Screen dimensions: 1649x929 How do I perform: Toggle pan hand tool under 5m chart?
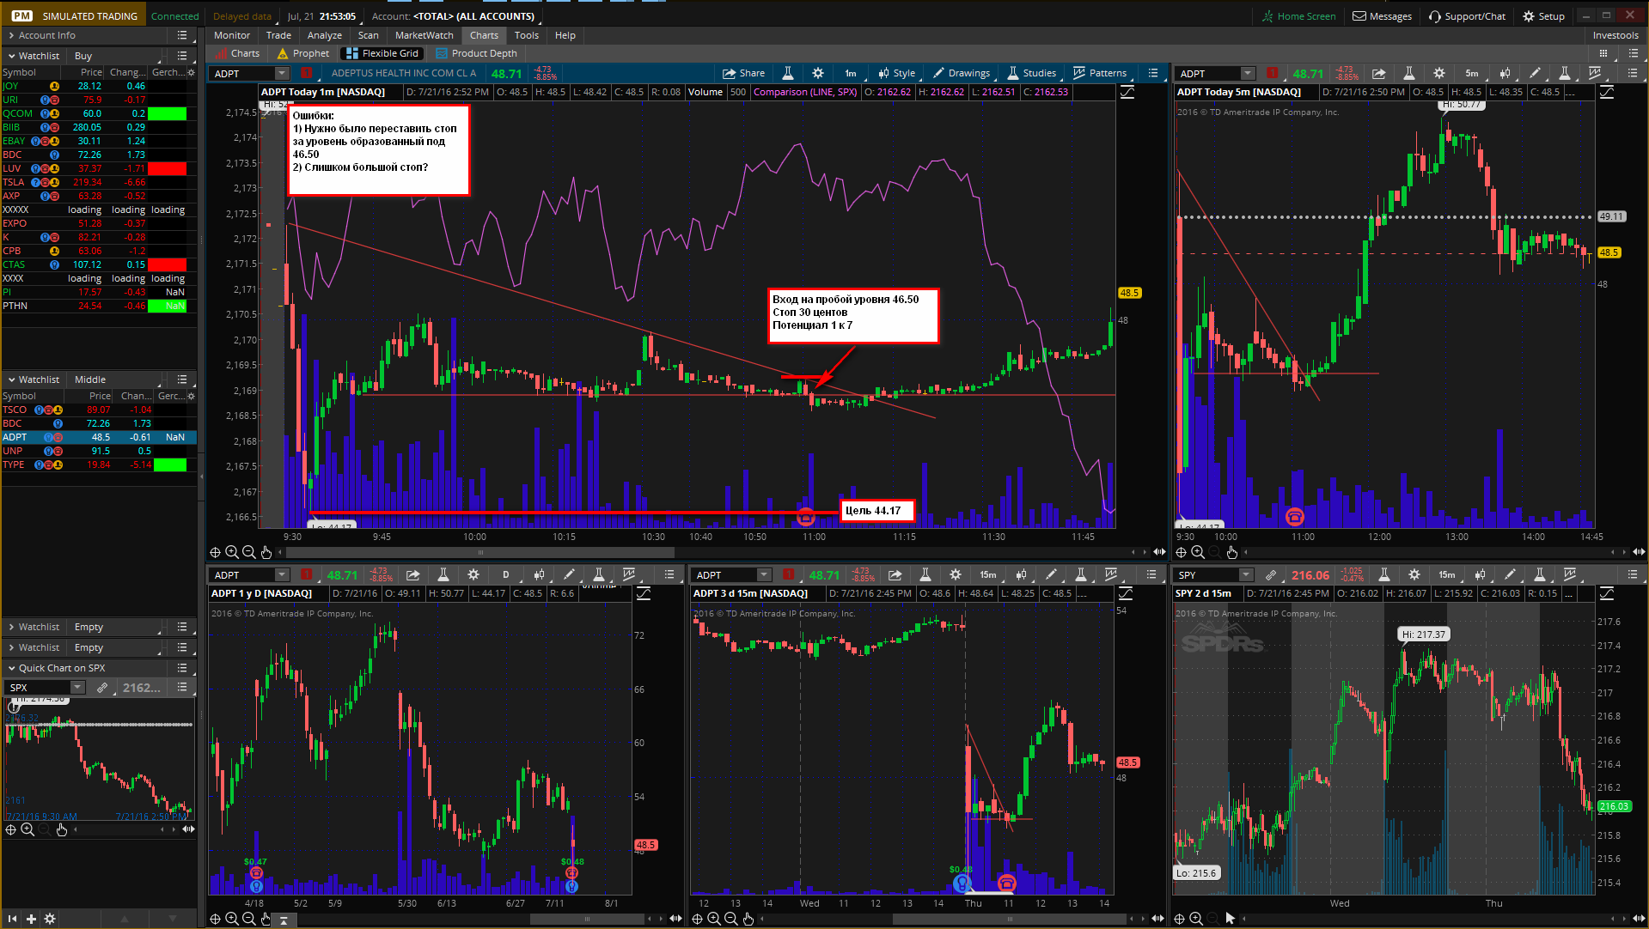(1231, 552)
